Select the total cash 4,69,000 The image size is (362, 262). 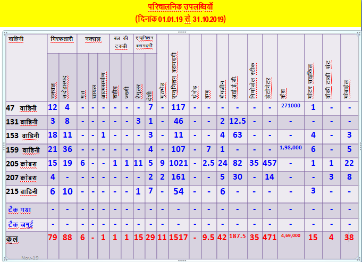291,235
